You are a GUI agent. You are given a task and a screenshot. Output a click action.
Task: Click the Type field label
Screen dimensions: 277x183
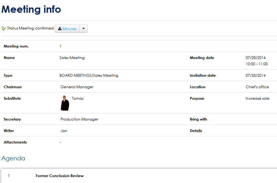8,76
